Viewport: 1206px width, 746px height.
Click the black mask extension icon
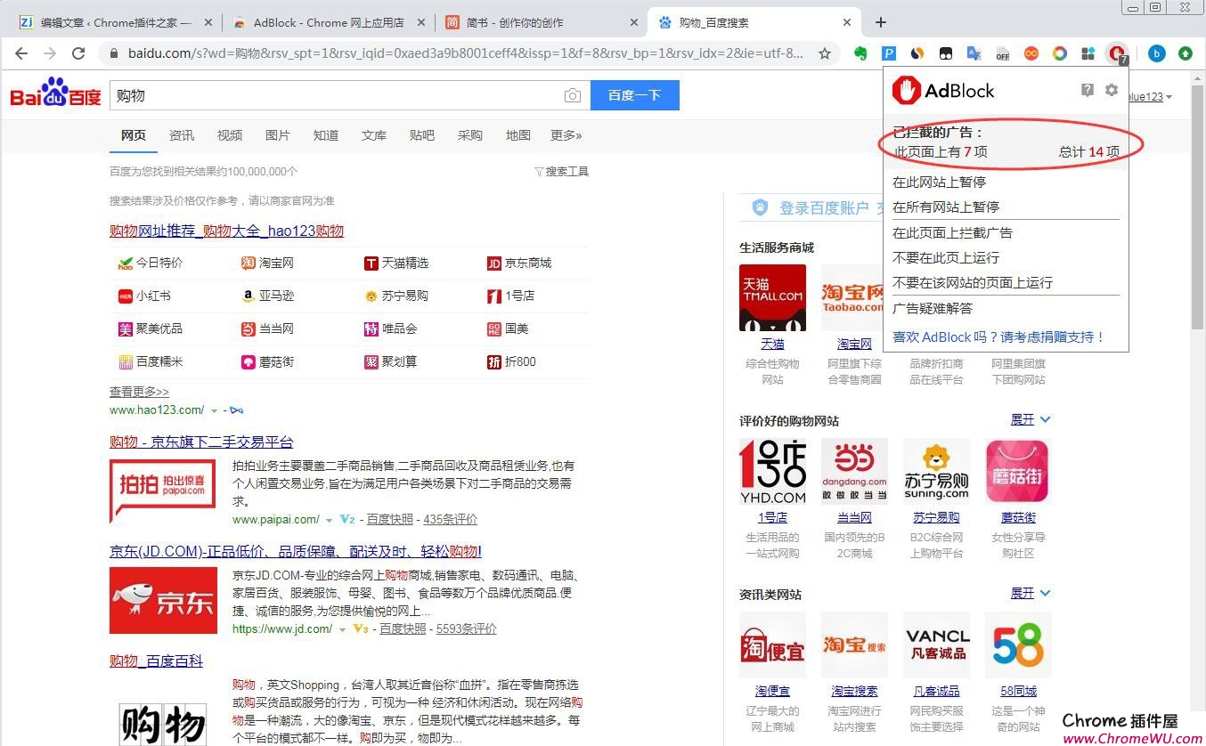[946, 53]
